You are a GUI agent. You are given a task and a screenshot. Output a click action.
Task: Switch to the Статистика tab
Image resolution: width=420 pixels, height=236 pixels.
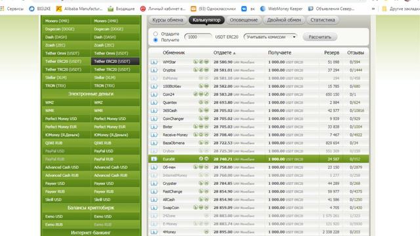[322, 20]
